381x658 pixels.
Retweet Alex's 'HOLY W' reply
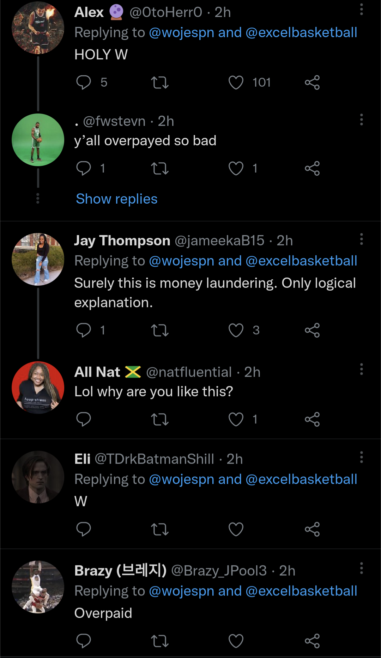click(160, 83)
